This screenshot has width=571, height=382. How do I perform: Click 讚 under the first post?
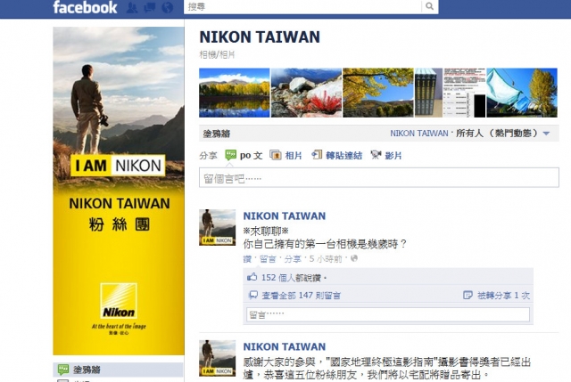click(247, 259)
